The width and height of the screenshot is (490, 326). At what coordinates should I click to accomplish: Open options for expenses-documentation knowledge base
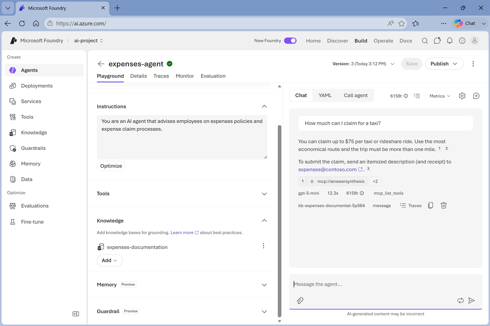tap(263, 246)
